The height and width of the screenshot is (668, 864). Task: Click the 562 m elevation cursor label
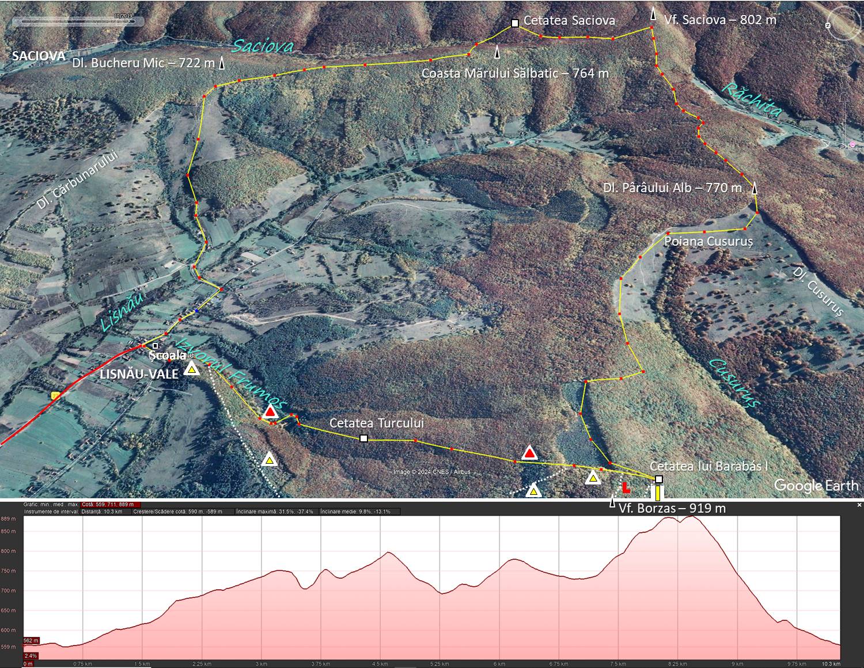31,640
